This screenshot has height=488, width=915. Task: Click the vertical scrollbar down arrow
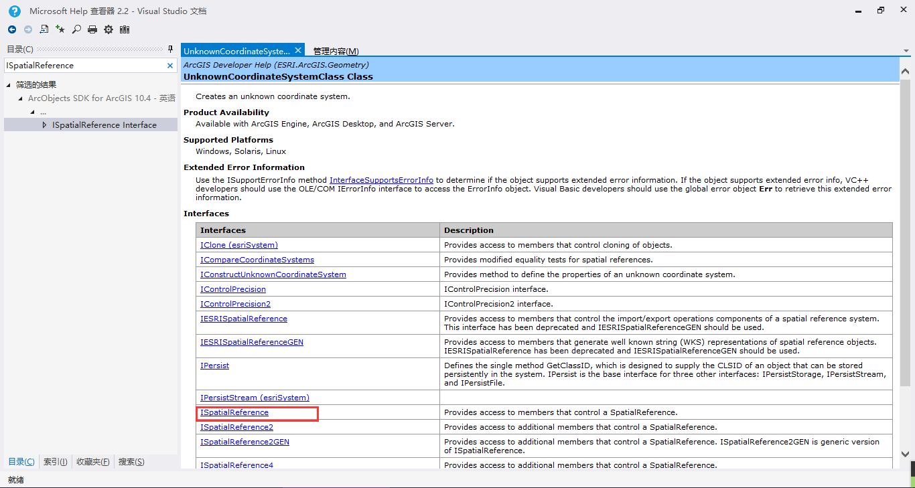[x=906, y=453]
